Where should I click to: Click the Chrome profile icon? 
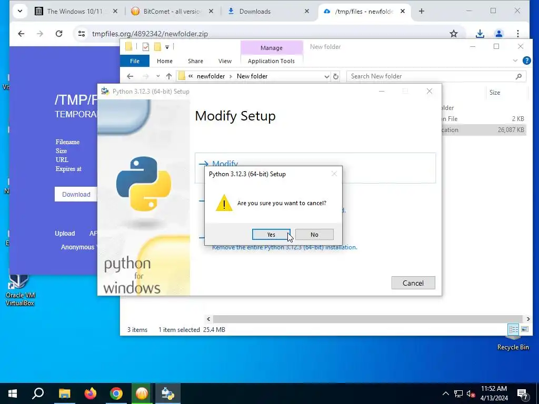coord(499,34)
